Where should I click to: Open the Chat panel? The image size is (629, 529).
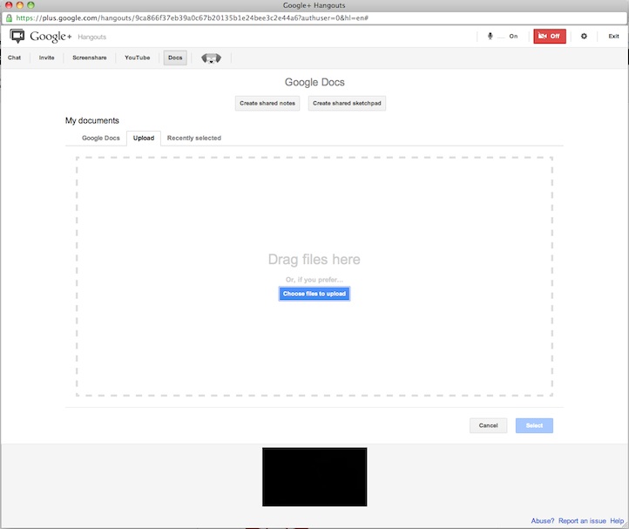pos(15,58)
